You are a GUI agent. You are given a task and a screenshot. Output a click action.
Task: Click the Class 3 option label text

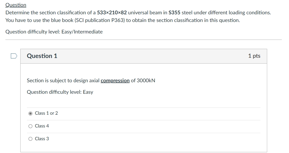tap(42, 138)
